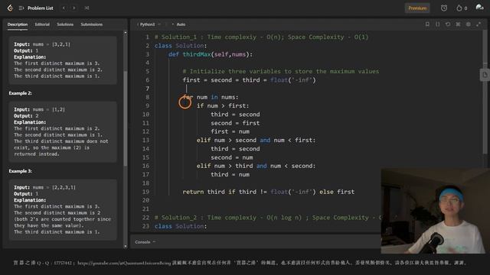
Task: Pick a random problem shuffle icon
Action: (87, 8)
